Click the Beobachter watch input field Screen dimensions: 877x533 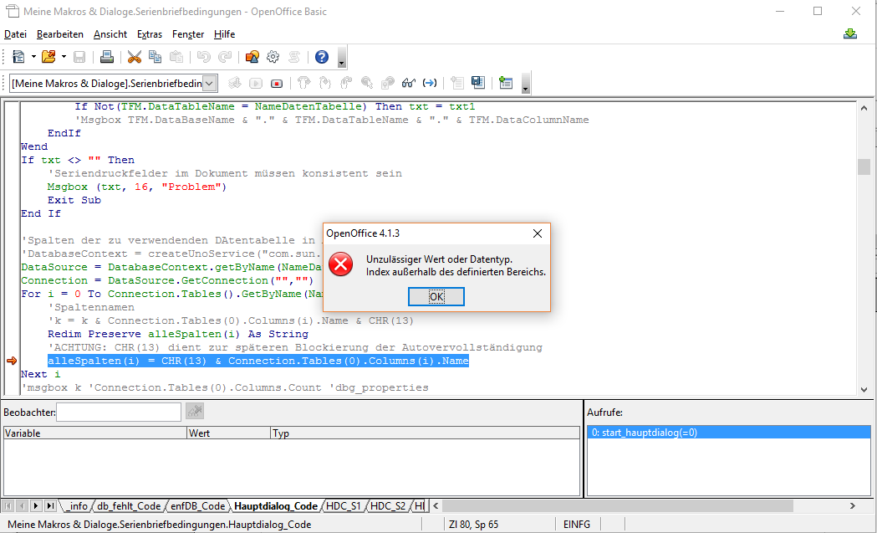point(119,412)
